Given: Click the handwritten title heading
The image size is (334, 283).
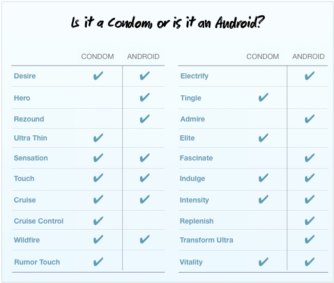Looking at the screenshot, I should tap(167, 24).
